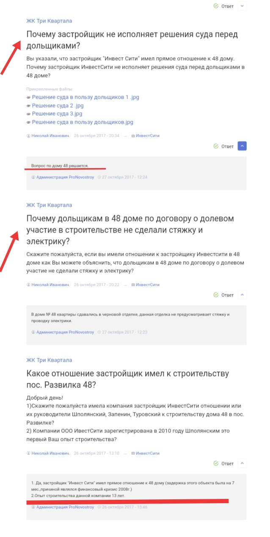Click the ИнвестСити company link under the first question
This screenshot has height=537, width=270.
145,136
